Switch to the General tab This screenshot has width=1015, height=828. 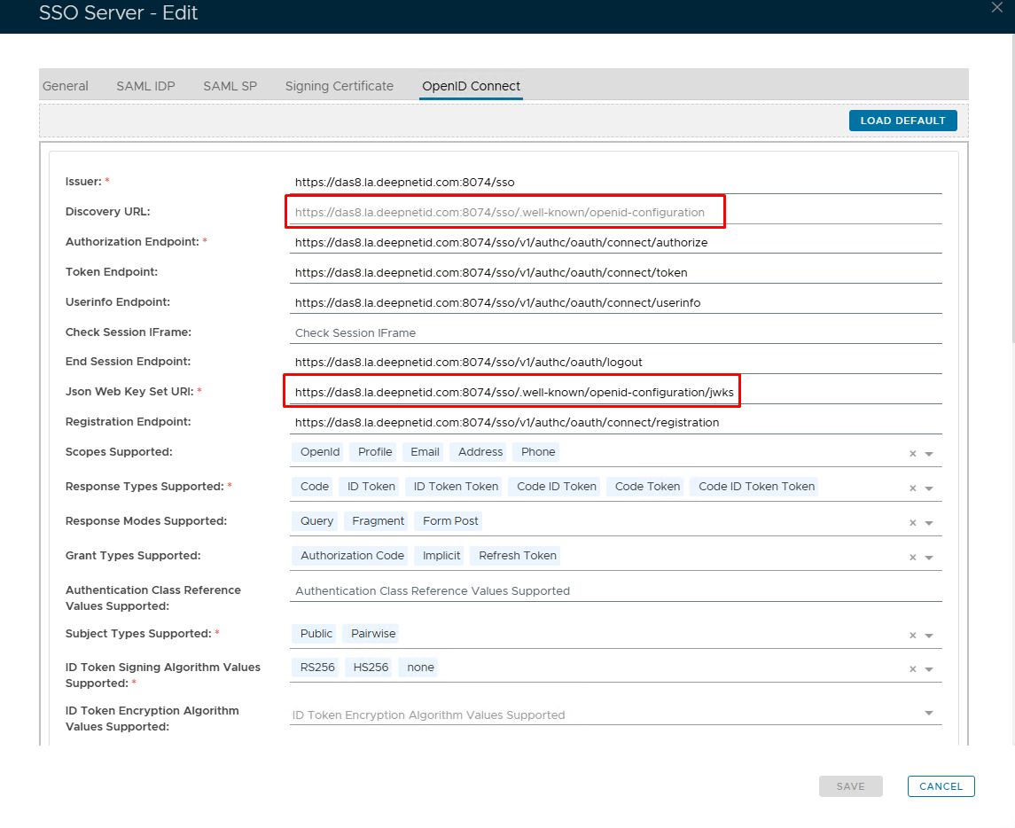point(66,86)
